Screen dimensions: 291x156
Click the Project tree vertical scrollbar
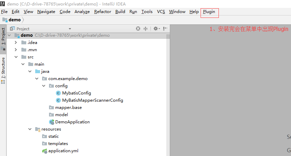[168, 94]
